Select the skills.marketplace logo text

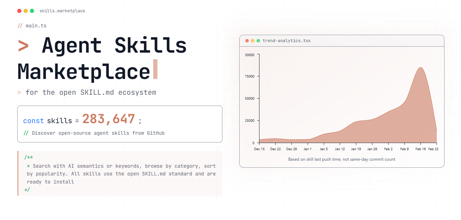(63, 11)
